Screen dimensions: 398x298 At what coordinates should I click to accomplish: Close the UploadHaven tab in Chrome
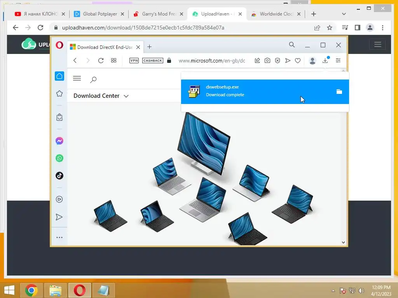240,14
